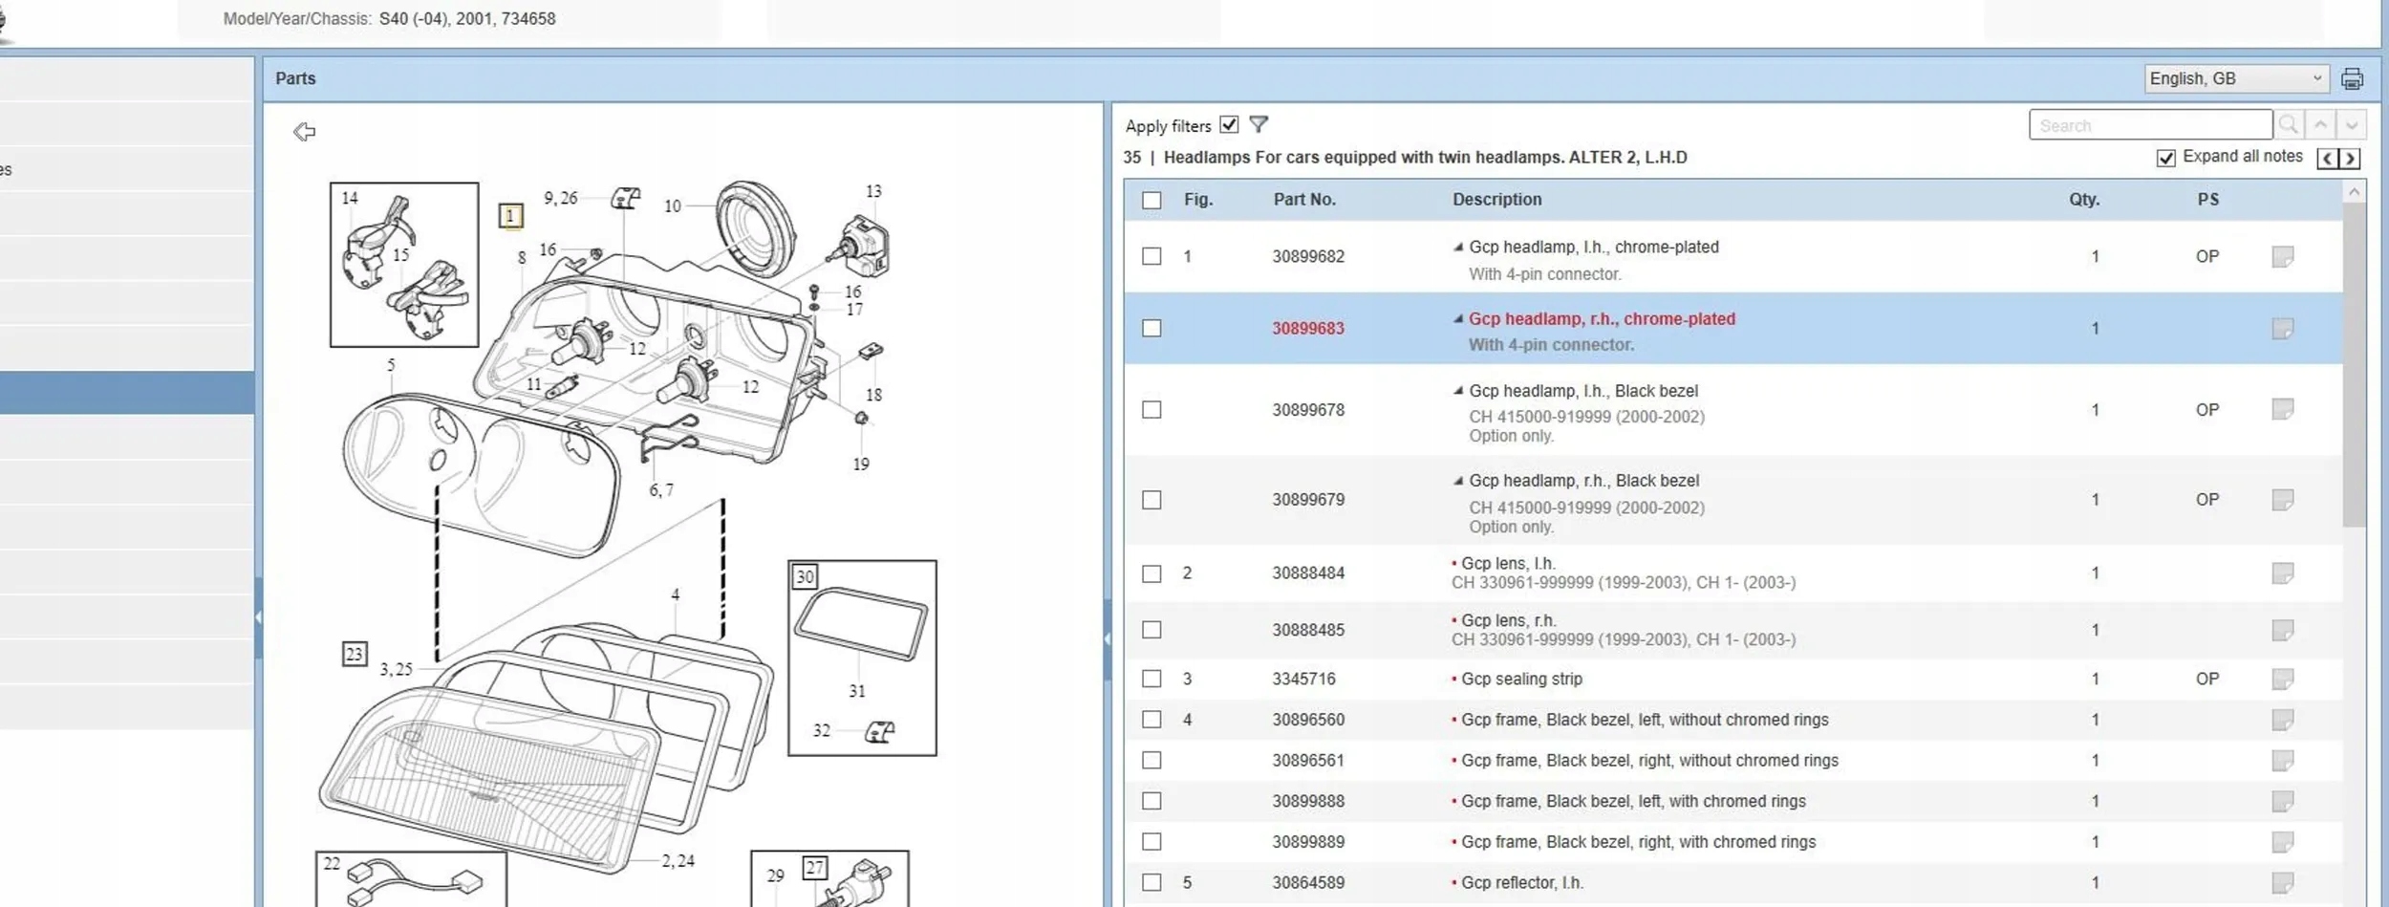Toggle Expand all notes checkbox
Viewport: 2389px width, 907px height.
click(x=2165, y=158)
